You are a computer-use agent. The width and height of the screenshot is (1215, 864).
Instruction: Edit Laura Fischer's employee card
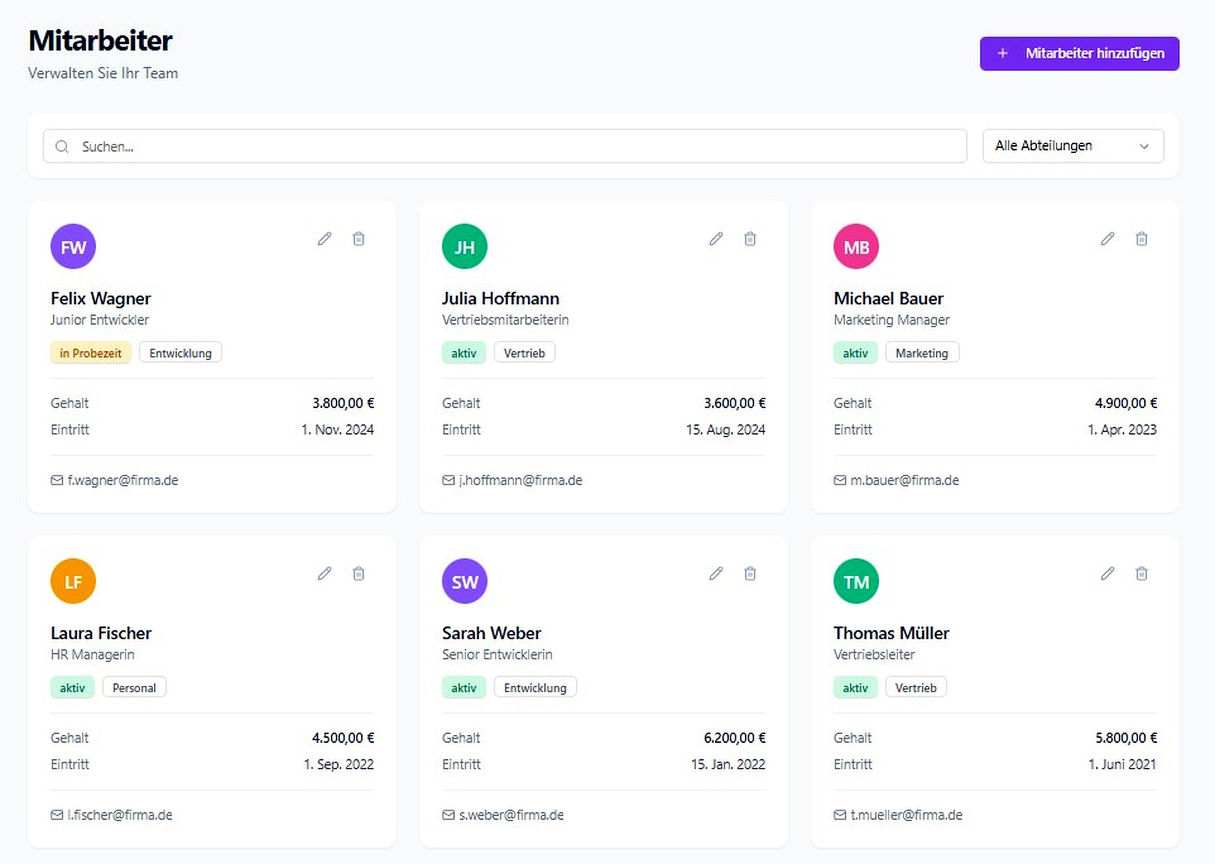tap(324, 573)
